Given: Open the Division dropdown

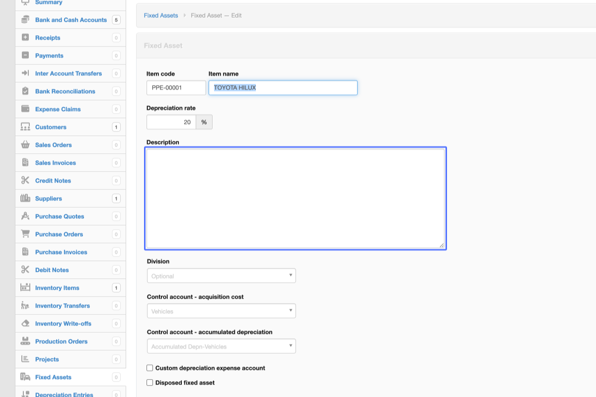Looking at the screenshot, I should pos(221,276).
